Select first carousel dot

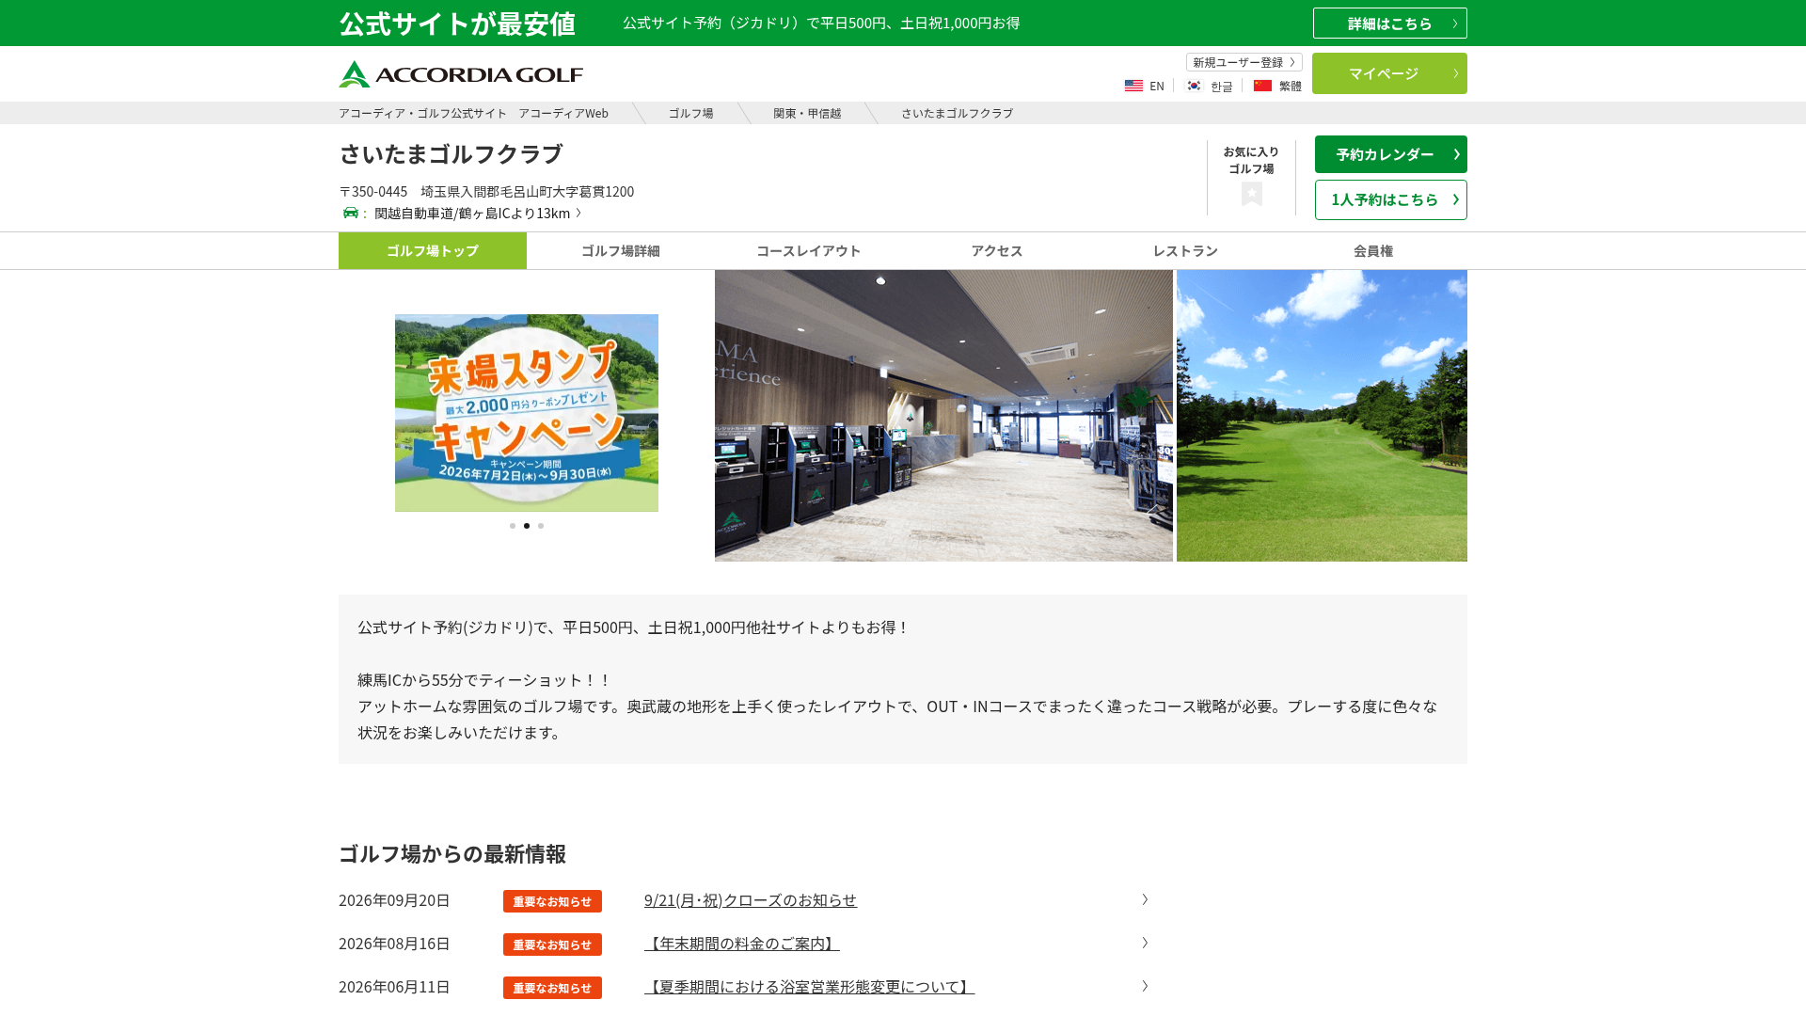pos(513,526)
